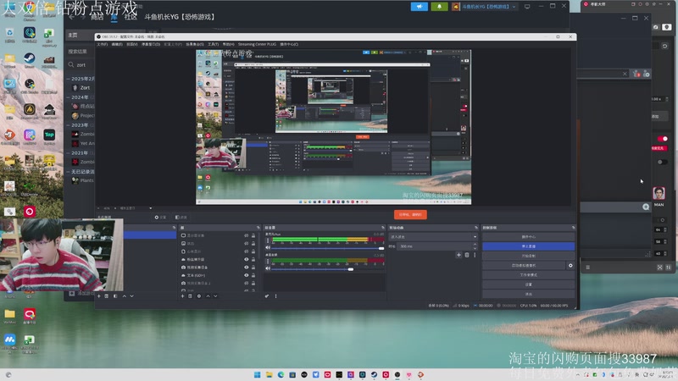Adjust second mixer channel volume slider
This screenshot has height=381, width=678.
[x=327, y=269]
